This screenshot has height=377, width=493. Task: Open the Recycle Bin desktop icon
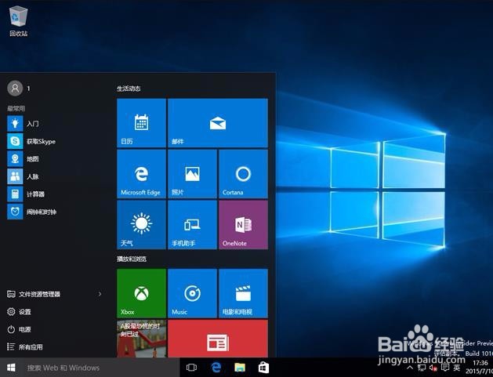pyautogui.click(x=19, y=21)
